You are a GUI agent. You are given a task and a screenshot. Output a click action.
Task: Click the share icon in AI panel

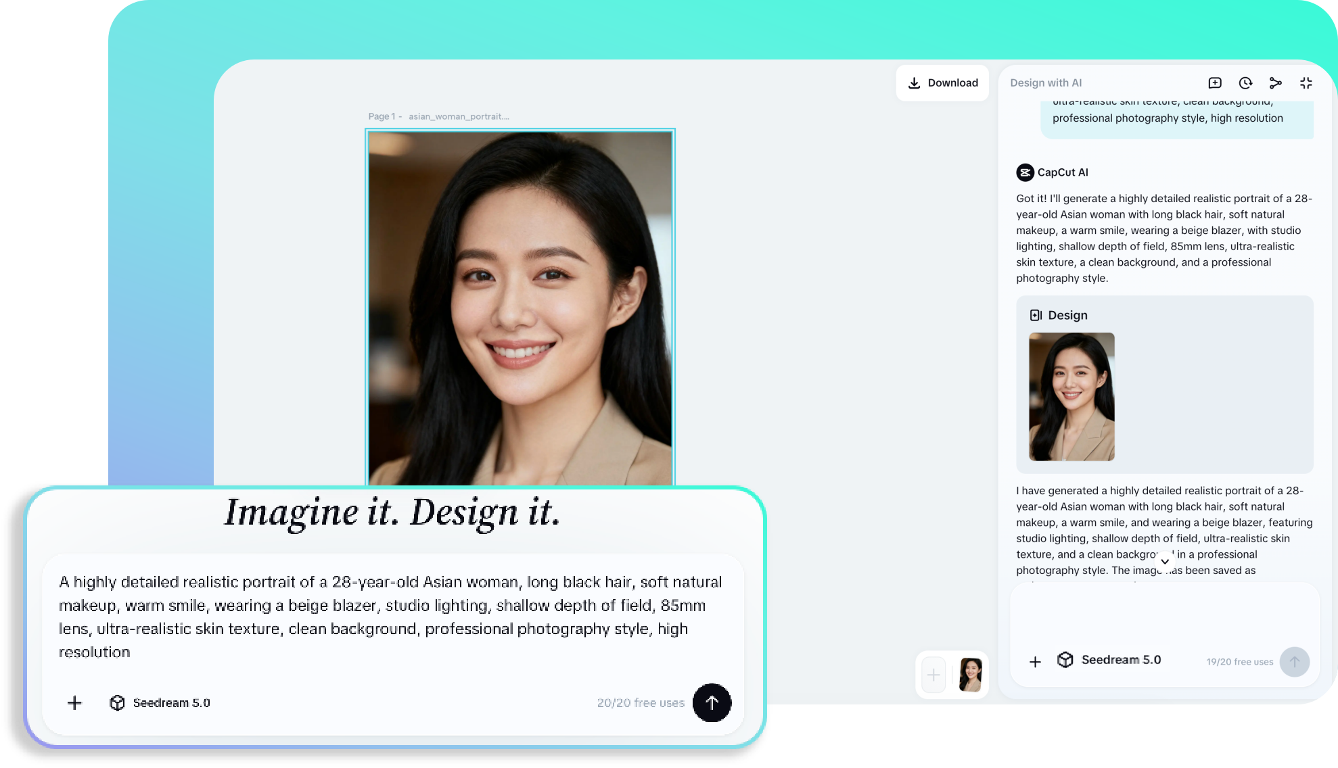[x=1276, y=82]
